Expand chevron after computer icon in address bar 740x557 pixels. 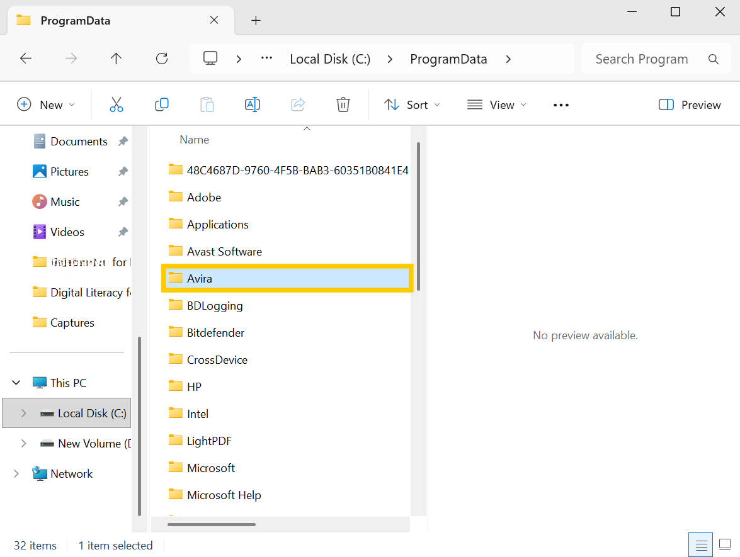coord(239,59)
